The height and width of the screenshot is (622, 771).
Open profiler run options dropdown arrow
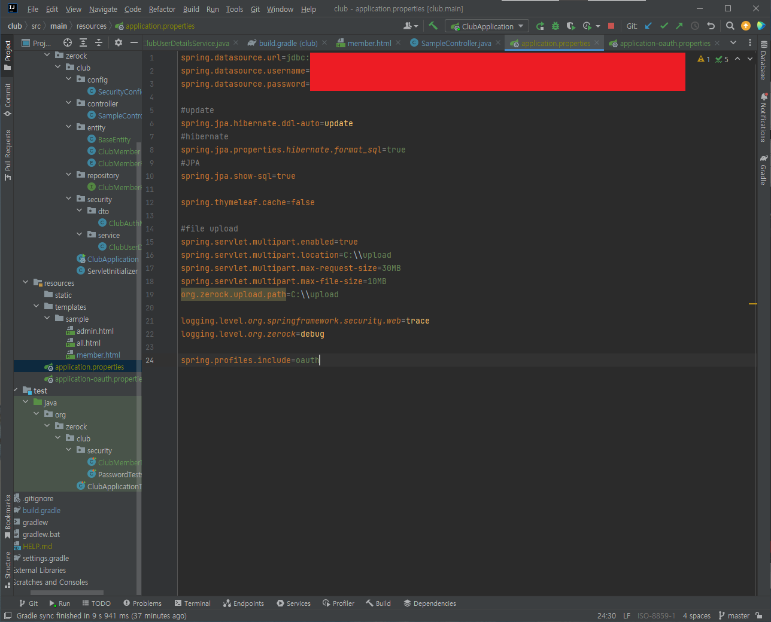tap(598, 26)
